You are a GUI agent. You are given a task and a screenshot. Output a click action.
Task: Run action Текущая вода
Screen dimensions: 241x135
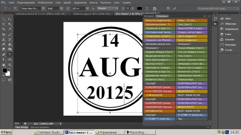pos(192,79)
